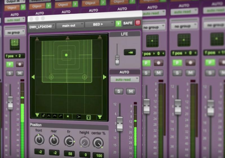Click the value field under the rear knob

point(54,153)
